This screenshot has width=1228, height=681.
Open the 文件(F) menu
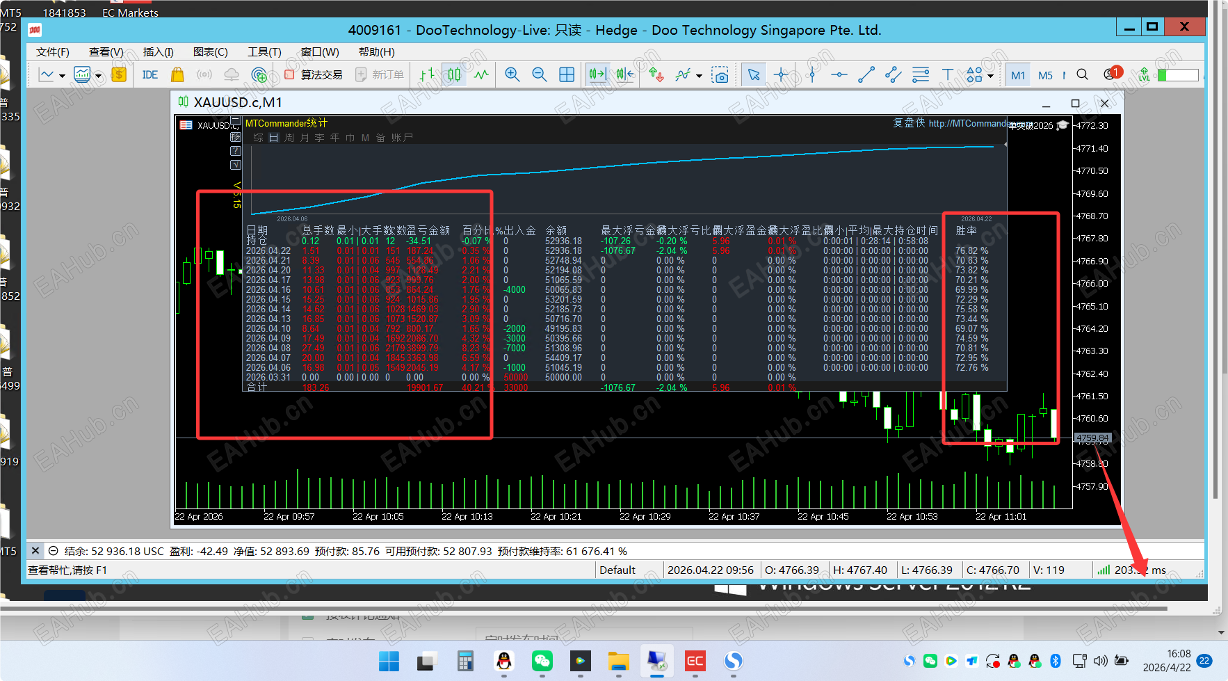coord(53,52)
